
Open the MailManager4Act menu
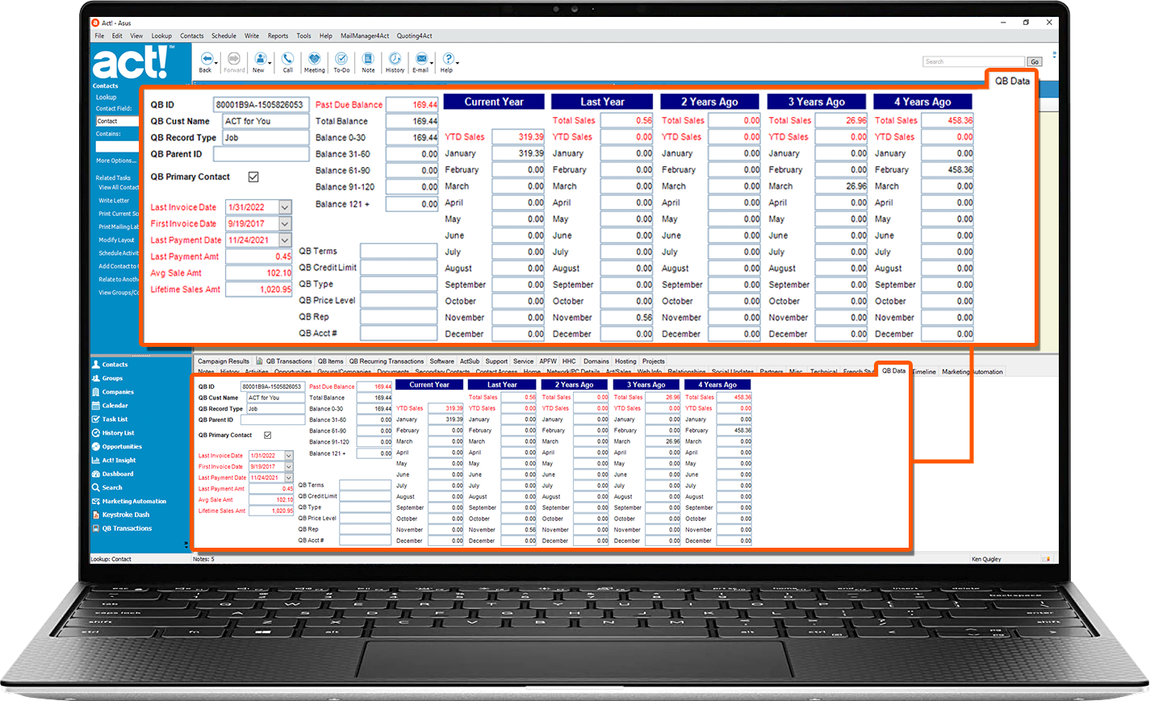365,35
